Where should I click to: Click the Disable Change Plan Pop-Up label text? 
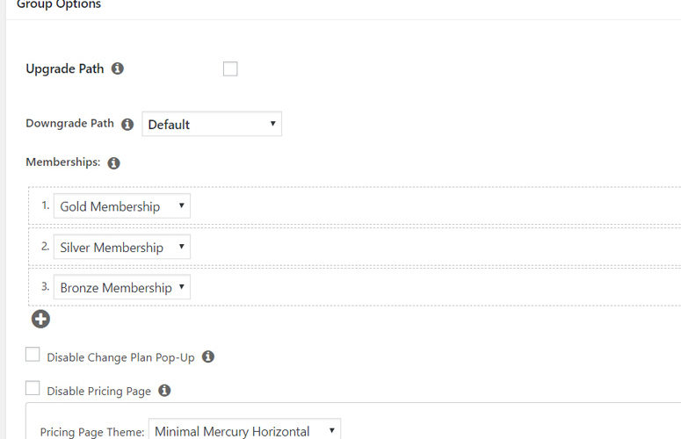point(120,358)
